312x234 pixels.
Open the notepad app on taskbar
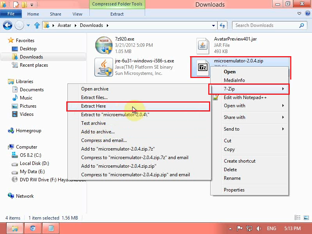pyautogui.click(x=51, y=228)
